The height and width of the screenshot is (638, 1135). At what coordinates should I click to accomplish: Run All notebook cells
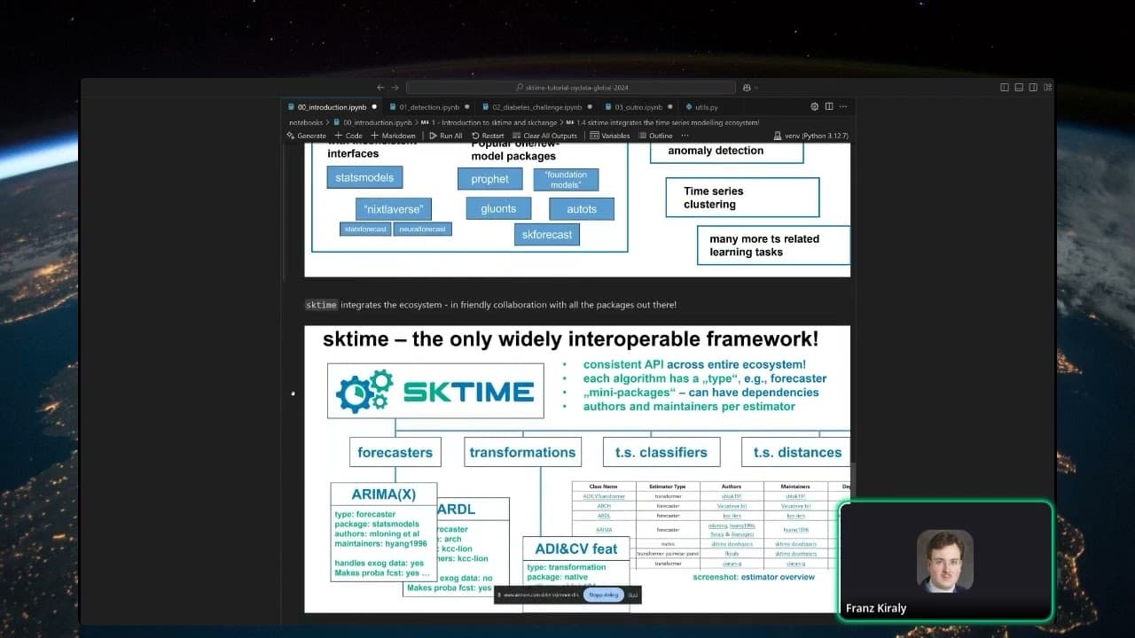click(446, 136)
